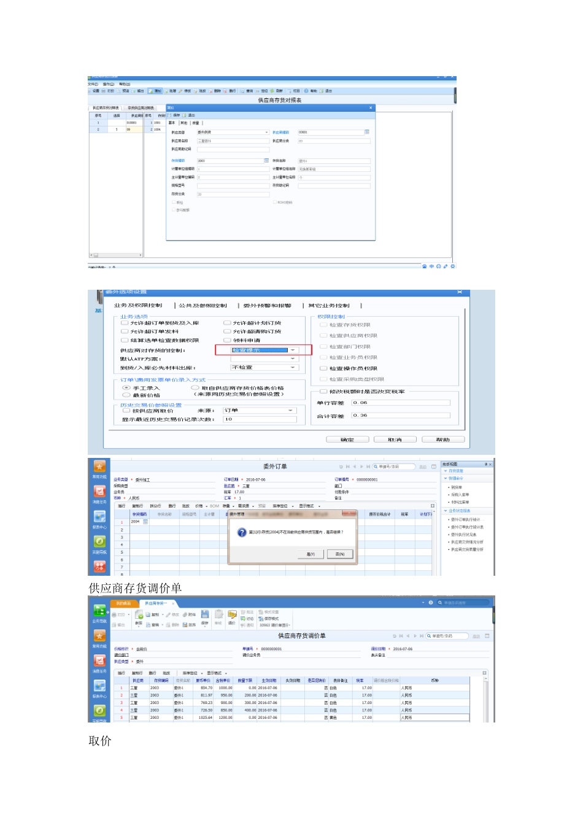This screenshot has height=825, width=583.
Task: Click the 增加 add icon in 供应商存货对照表 toolbar
Action: [150, 91]
